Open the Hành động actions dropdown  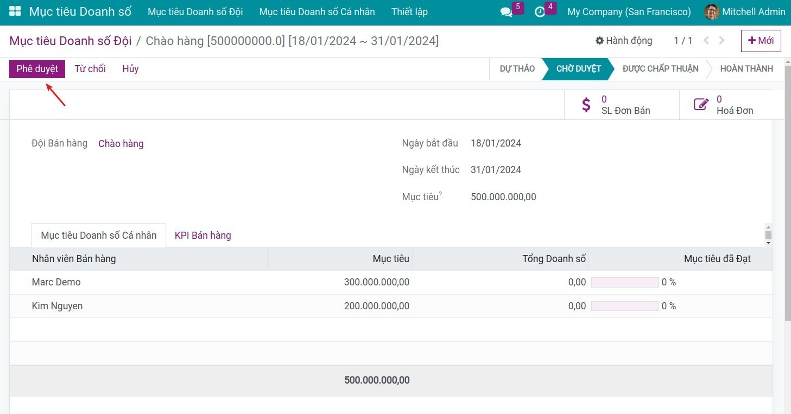tap(624, 41)
